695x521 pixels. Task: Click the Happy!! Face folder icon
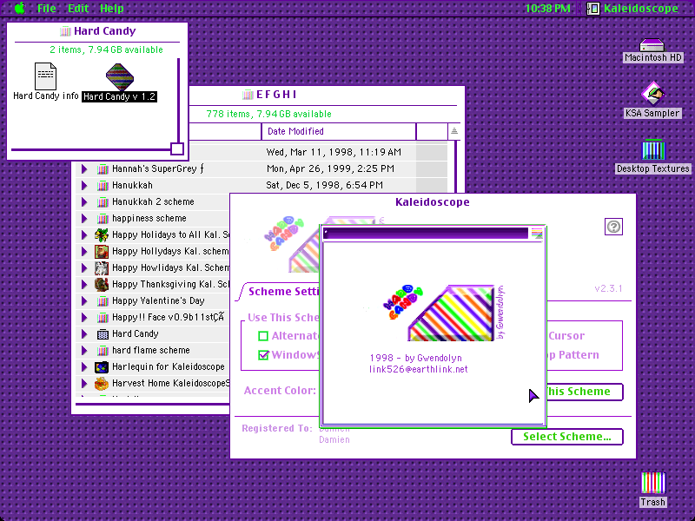(103, 318)
